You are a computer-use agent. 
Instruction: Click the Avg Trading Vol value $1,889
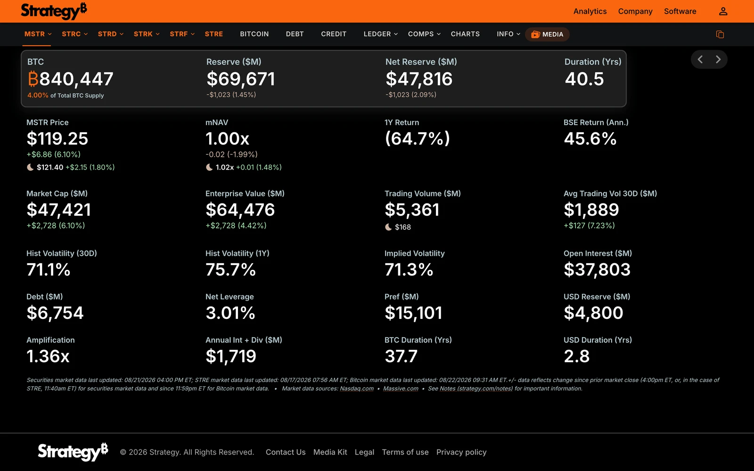click(591, 210)
